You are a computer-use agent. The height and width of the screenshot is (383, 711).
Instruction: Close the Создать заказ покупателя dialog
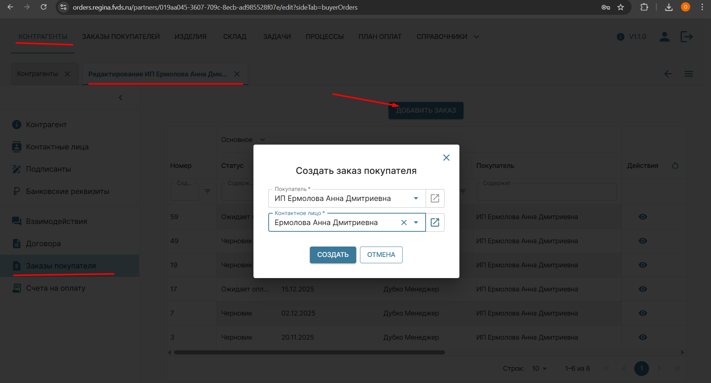pyautogui.click(x=446, y=158)
